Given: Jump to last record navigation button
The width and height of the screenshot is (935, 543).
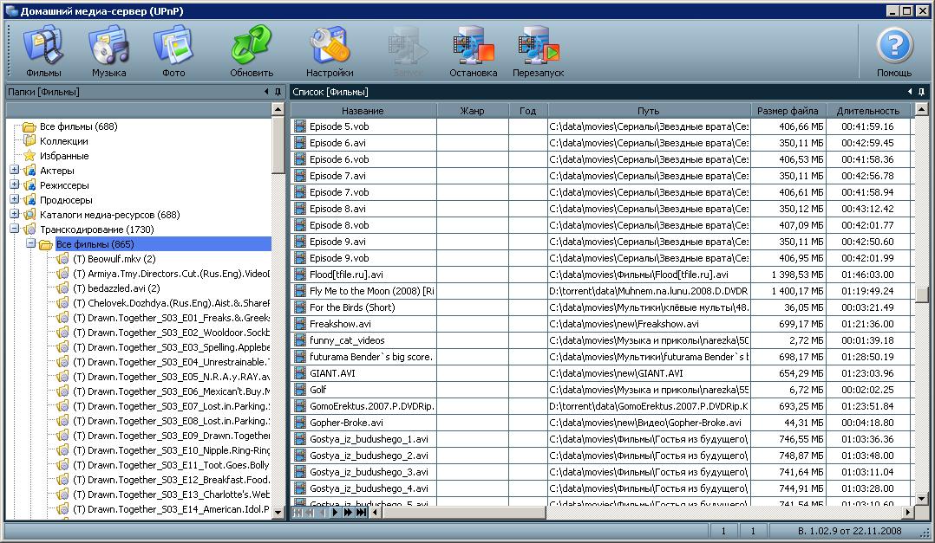Looking at the screenshot, I should point(359,513).
